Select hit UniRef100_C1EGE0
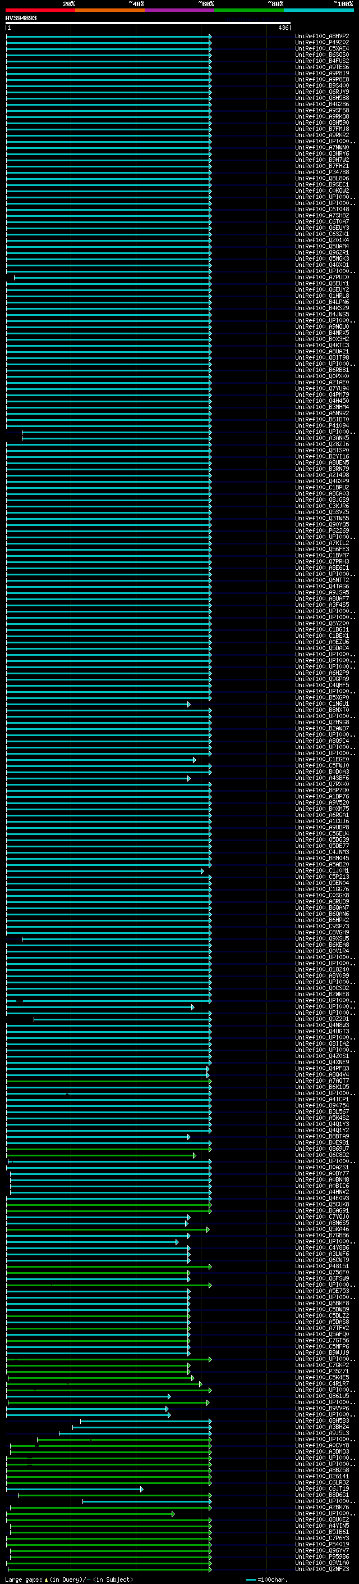359x1584 pixels. point(322,760)
